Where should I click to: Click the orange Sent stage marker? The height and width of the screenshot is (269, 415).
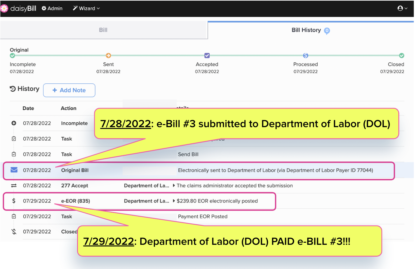click(x=108, y=55)
